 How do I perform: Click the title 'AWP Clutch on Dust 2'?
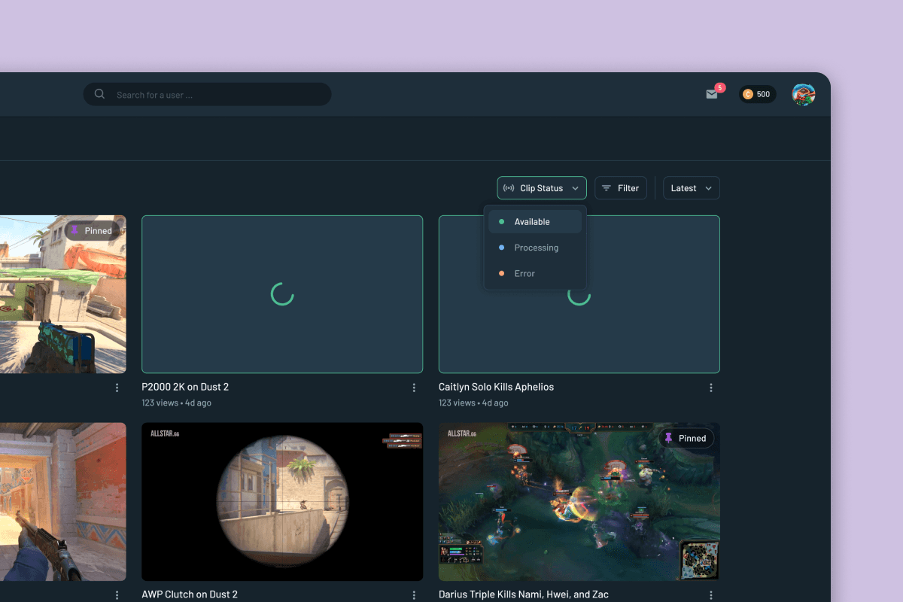tap(190, 594)
